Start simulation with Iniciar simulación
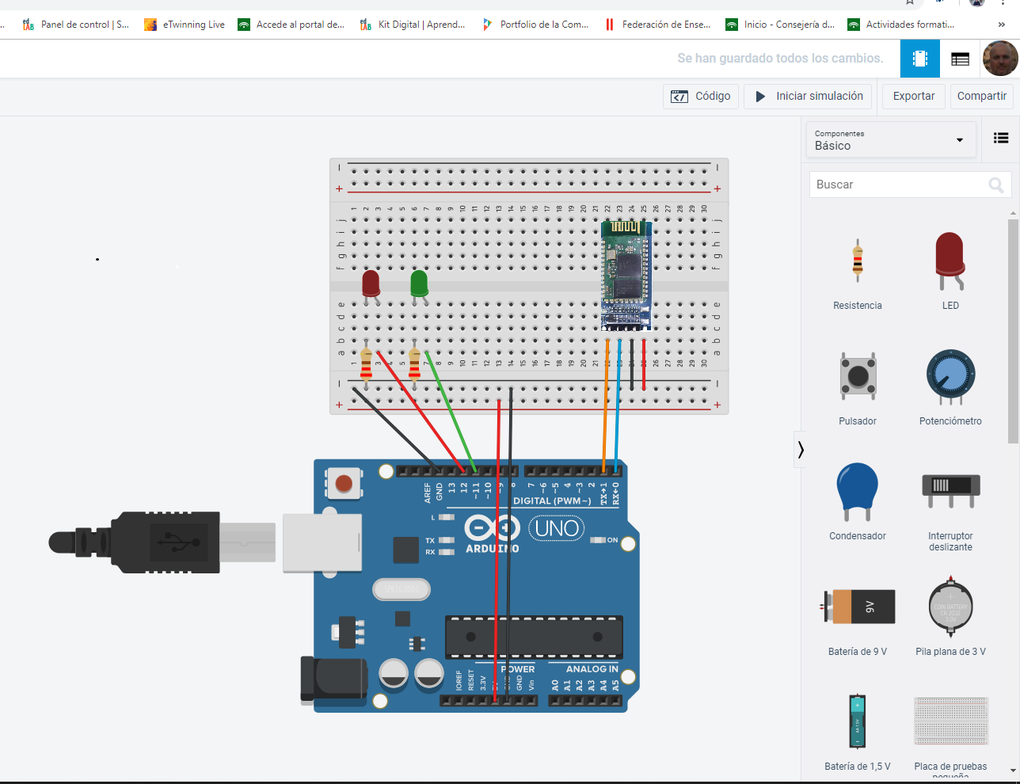This screenshot has width=1020, height=784. tap(809, 97)
